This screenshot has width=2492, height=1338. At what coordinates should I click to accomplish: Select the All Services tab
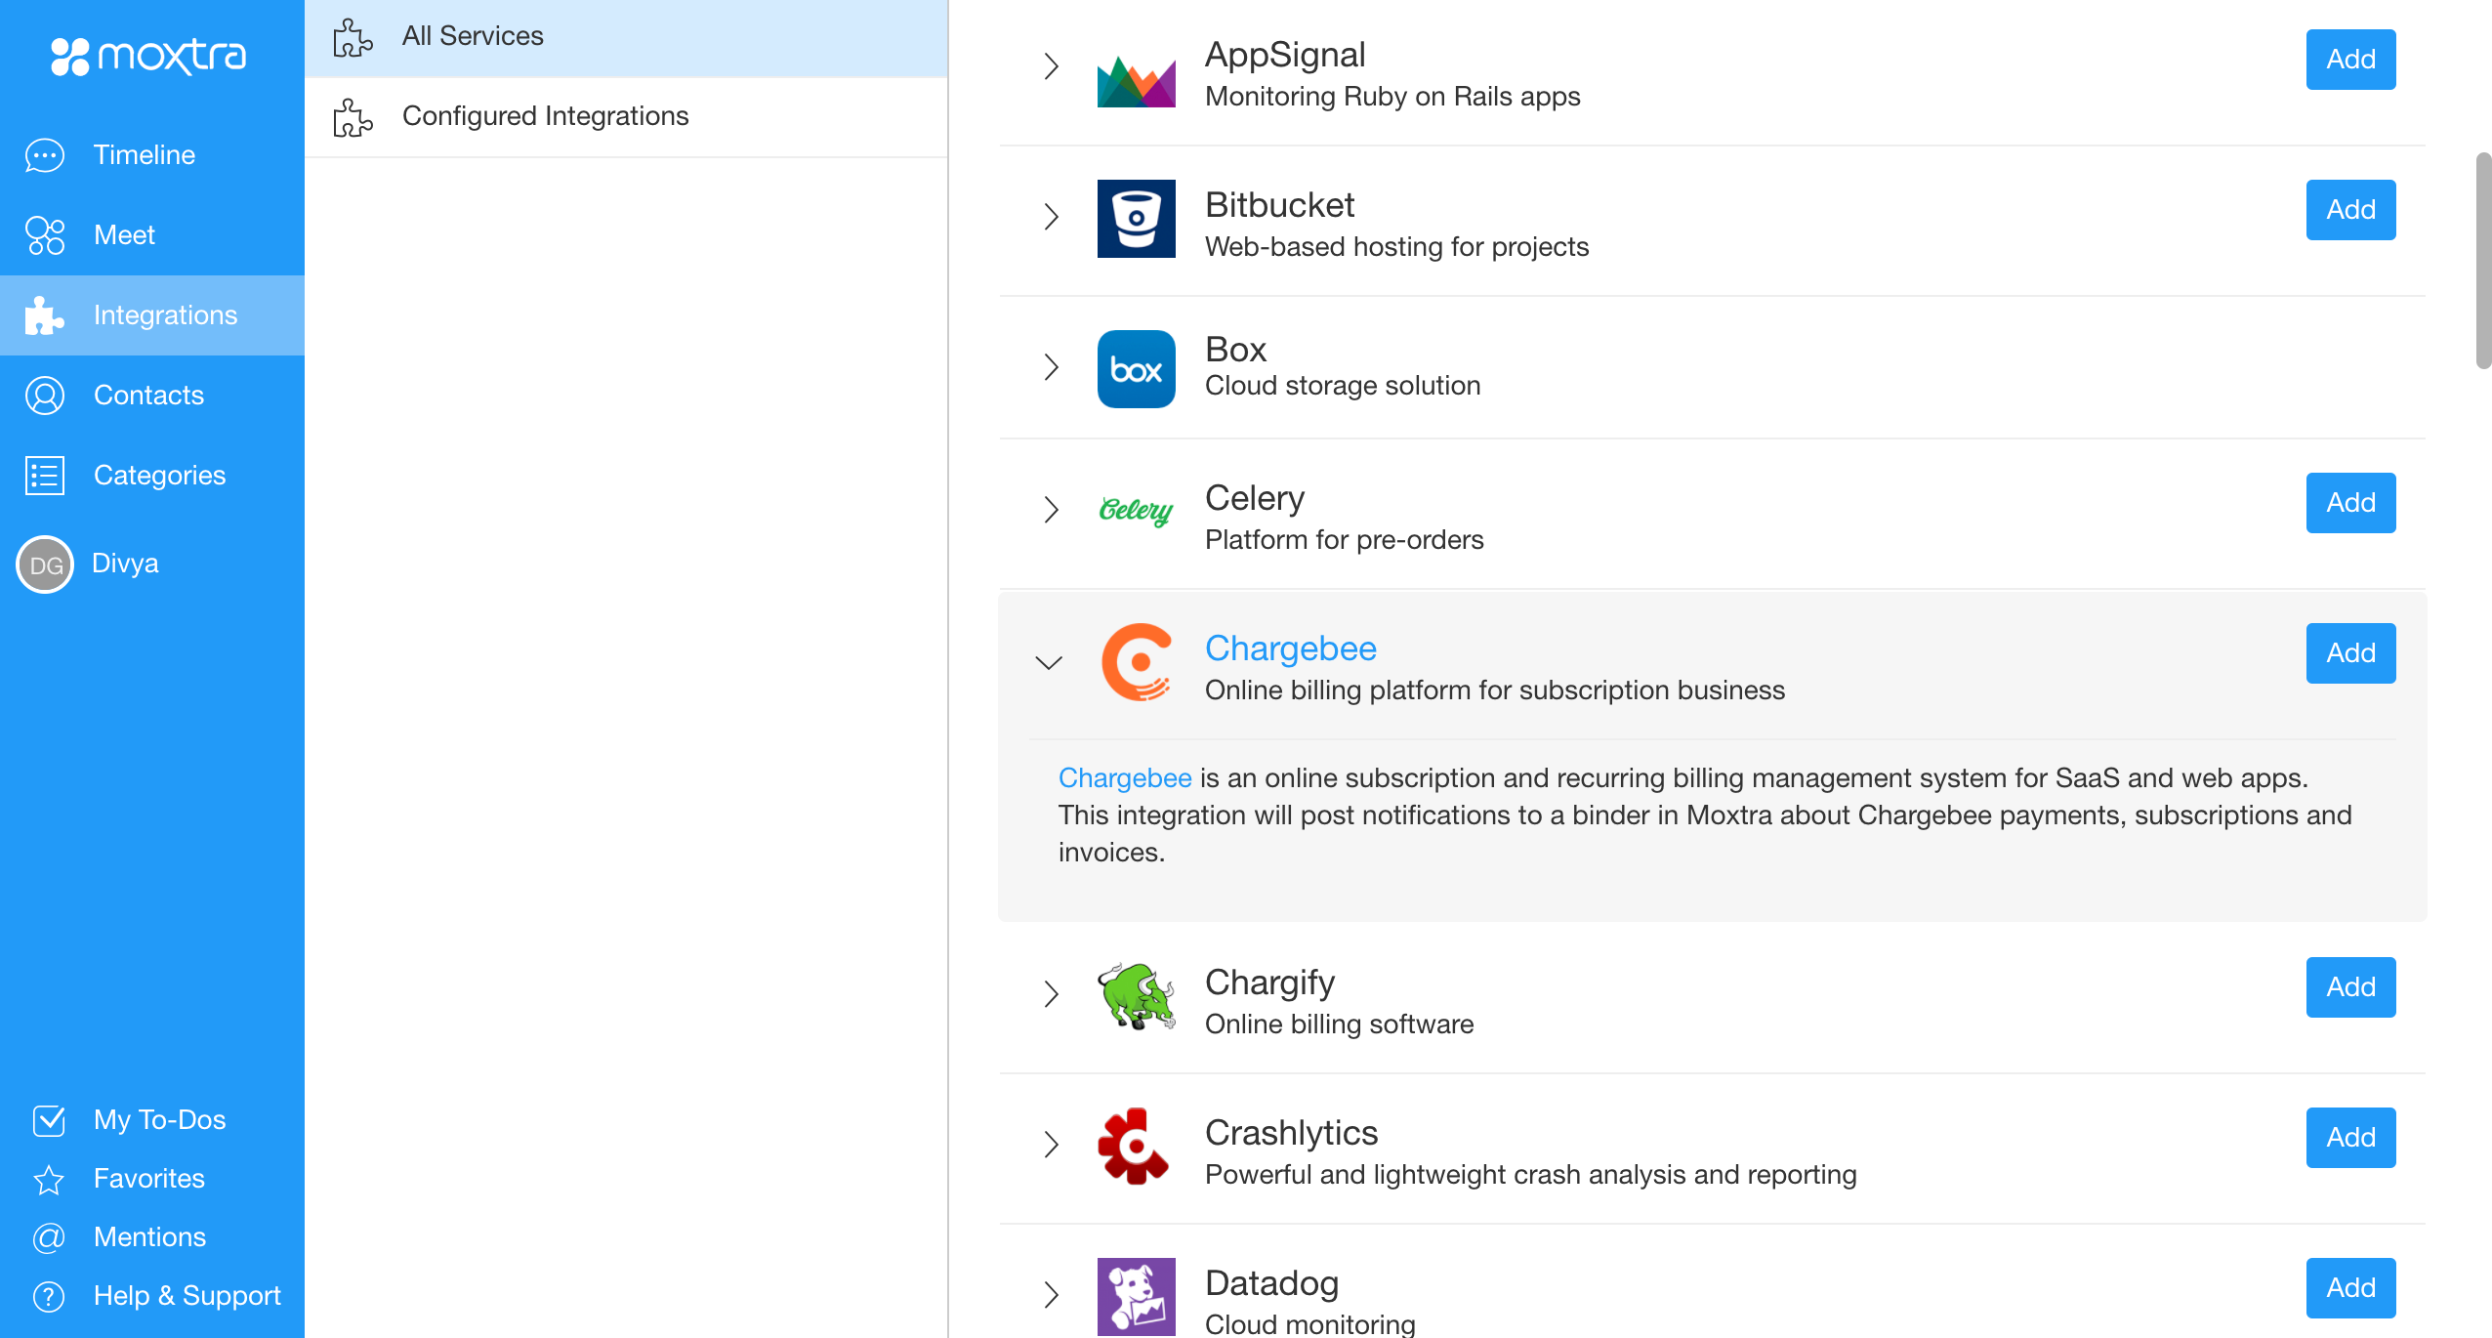[x=473, y=36]
